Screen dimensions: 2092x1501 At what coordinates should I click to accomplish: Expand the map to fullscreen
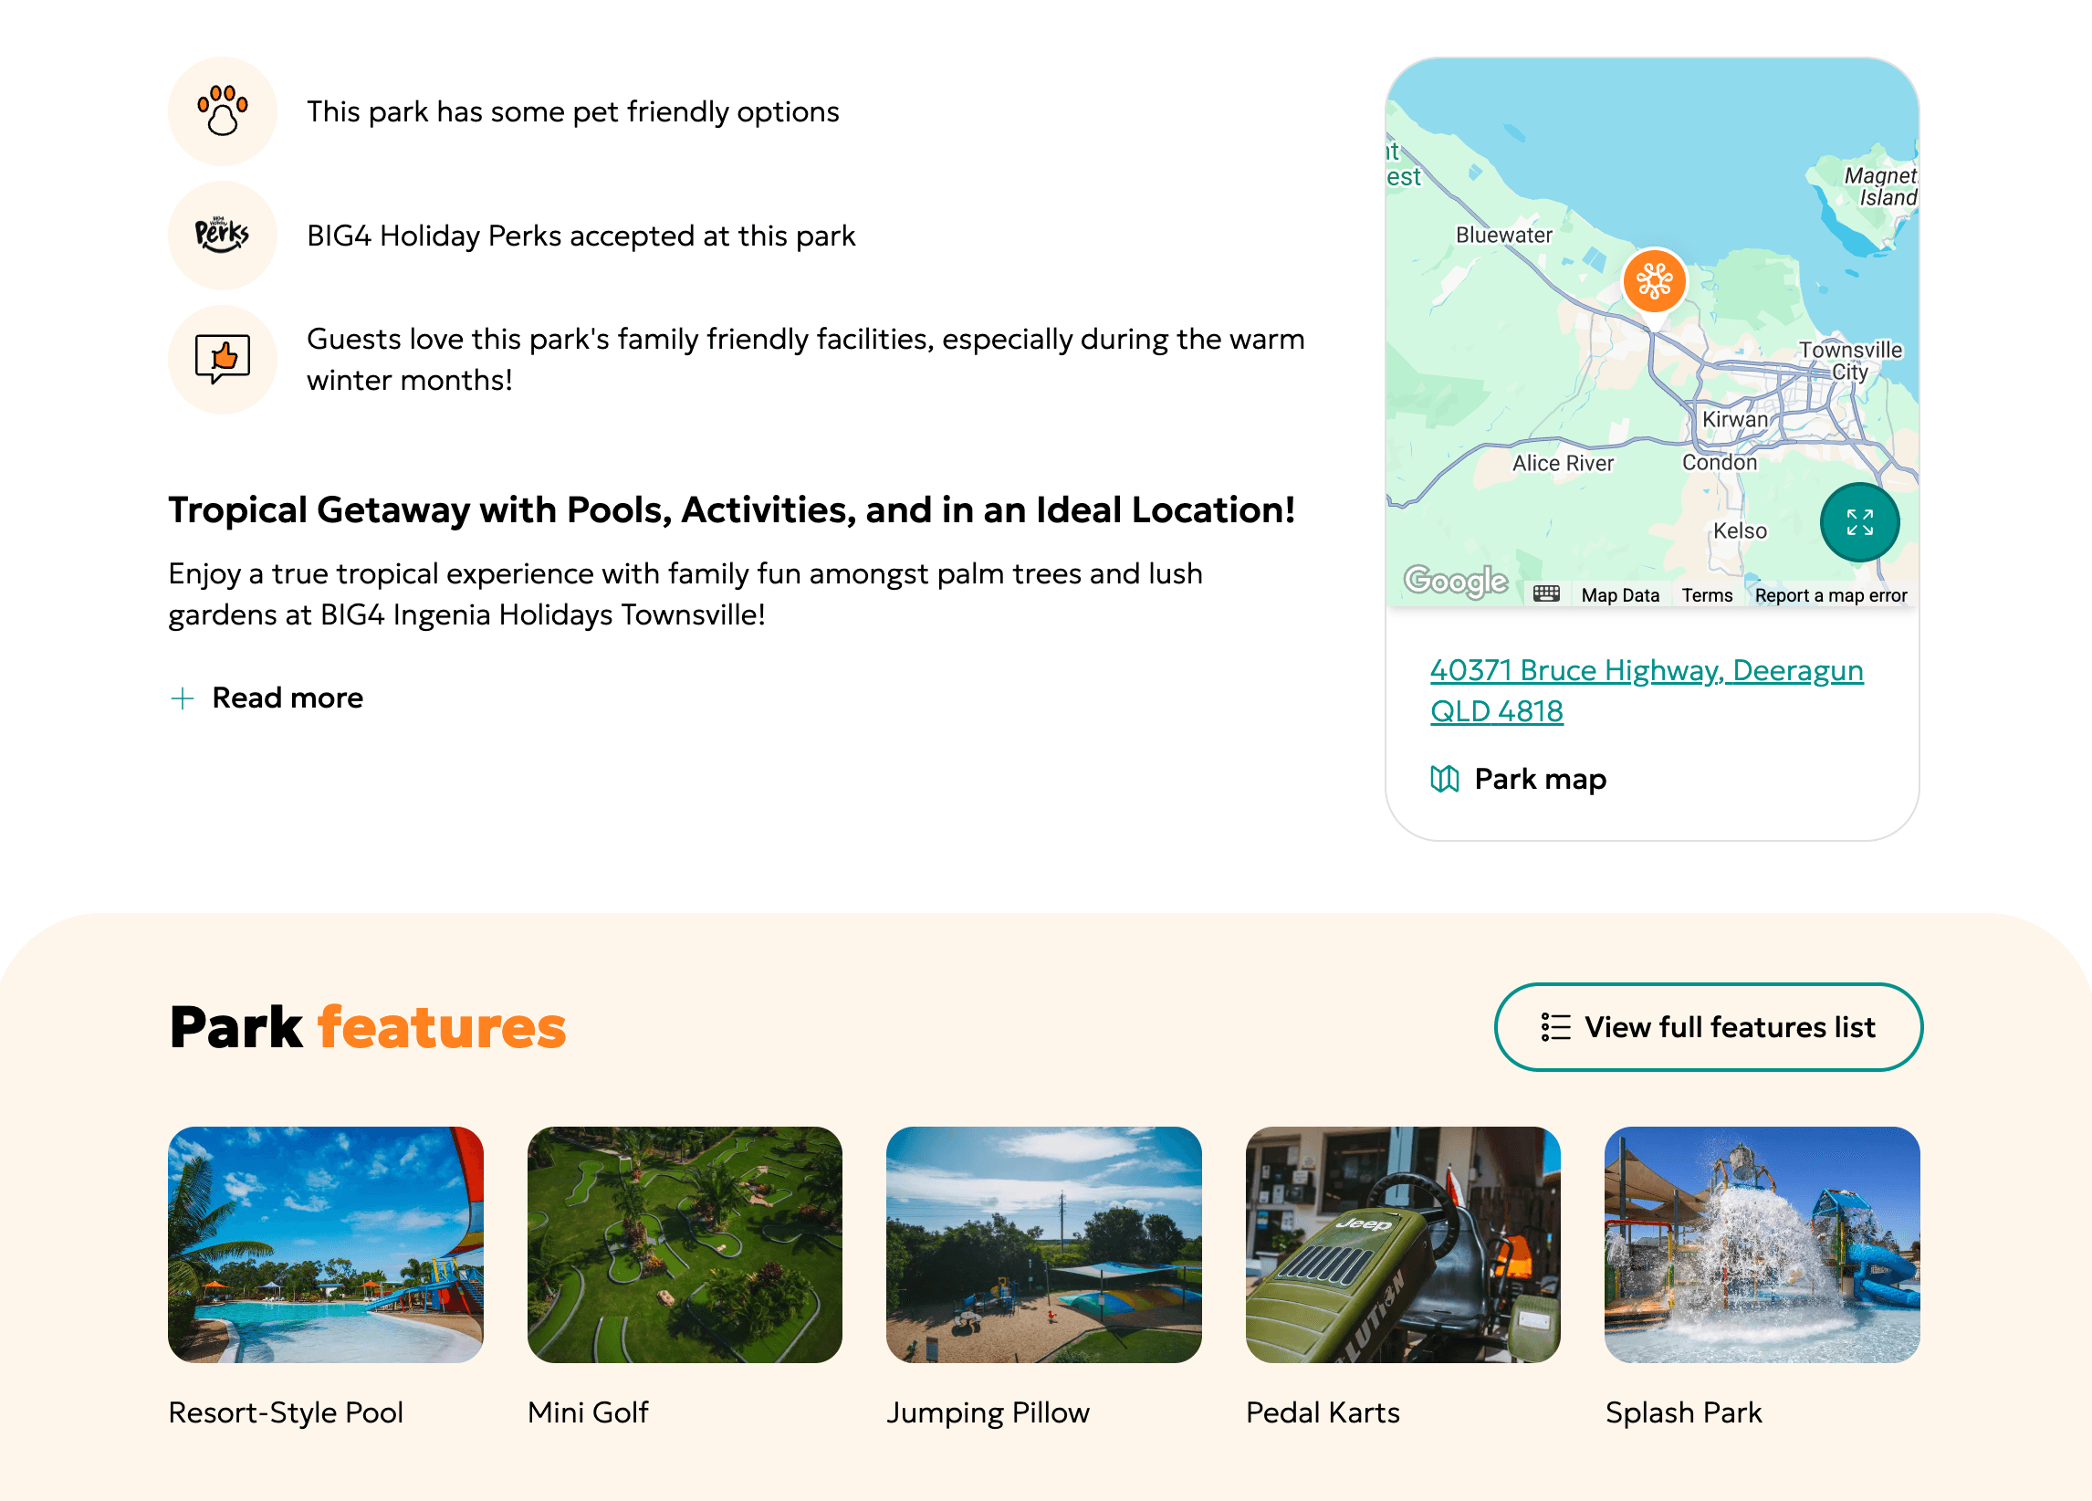tap(1858, 522)
